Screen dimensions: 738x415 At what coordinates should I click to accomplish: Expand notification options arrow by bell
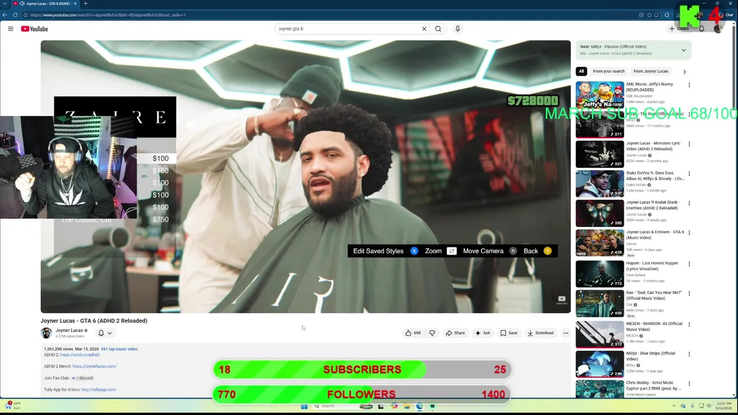(110, 333)
